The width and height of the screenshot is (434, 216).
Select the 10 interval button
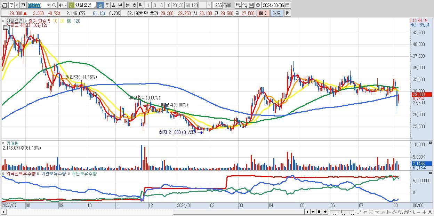[168, 5]
